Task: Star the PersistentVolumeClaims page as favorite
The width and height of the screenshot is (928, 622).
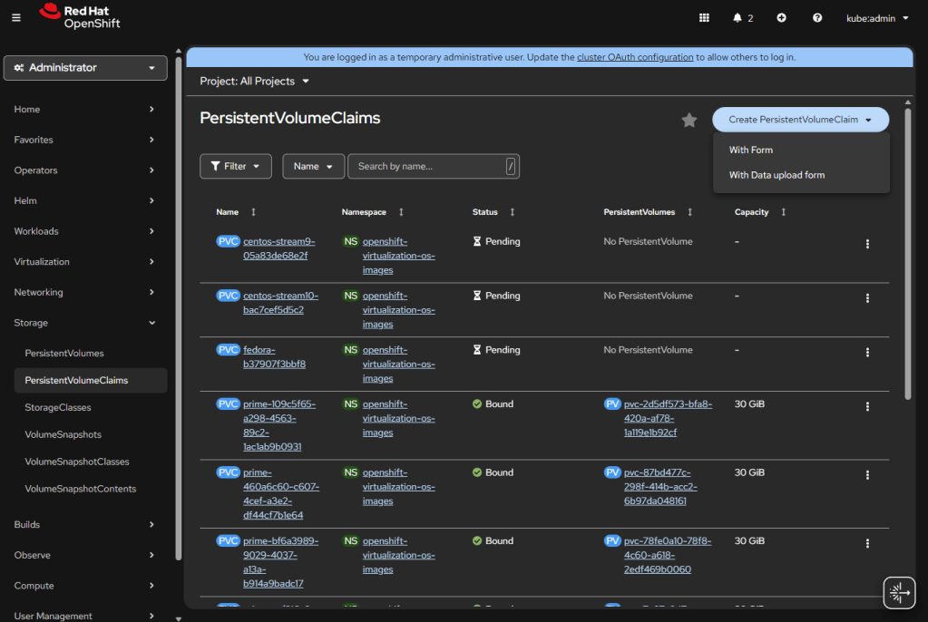Action: (x=689, y=120)
